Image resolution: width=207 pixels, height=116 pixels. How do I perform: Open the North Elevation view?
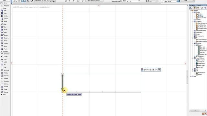click(x=201, y=25)
